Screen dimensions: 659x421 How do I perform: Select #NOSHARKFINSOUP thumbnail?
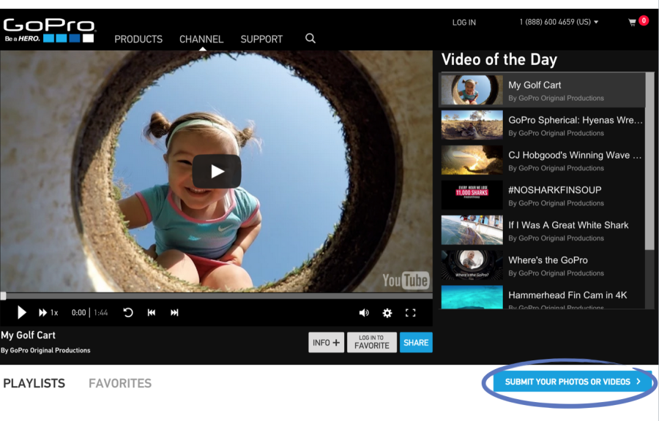(x=472, y=195)
